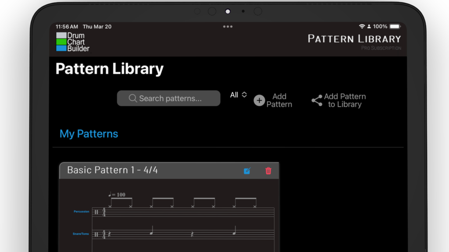Image resolution: width=449 pixels, height=252 pixels.
Task: Click the All dropdown up-down chevron
Action: click(x=244, y=95)
